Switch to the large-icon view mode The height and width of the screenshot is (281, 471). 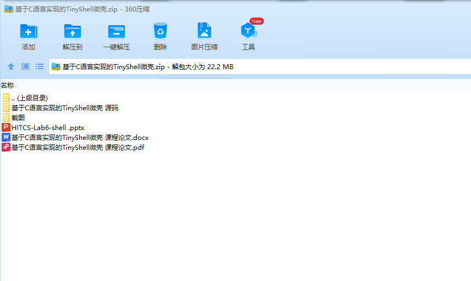25,66
